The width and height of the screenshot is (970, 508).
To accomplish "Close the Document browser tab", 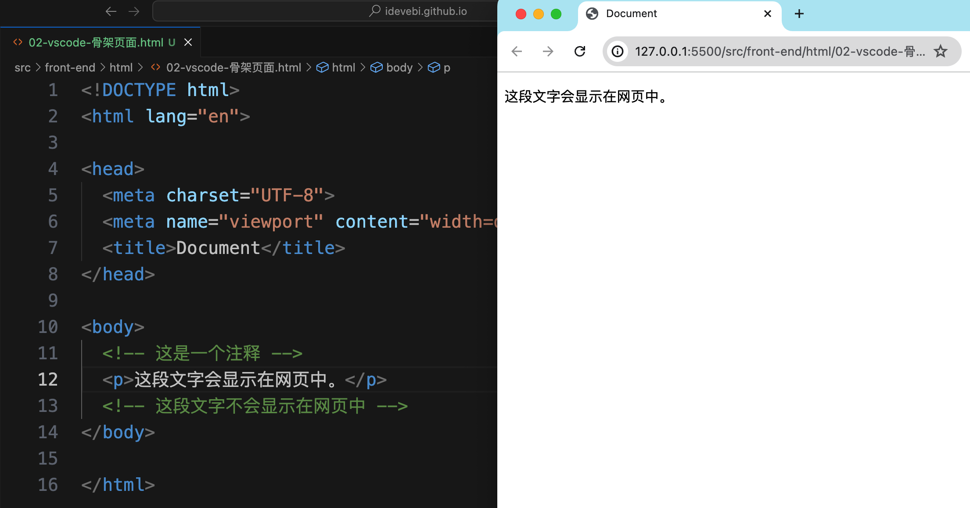I will (x=768, y=14).
